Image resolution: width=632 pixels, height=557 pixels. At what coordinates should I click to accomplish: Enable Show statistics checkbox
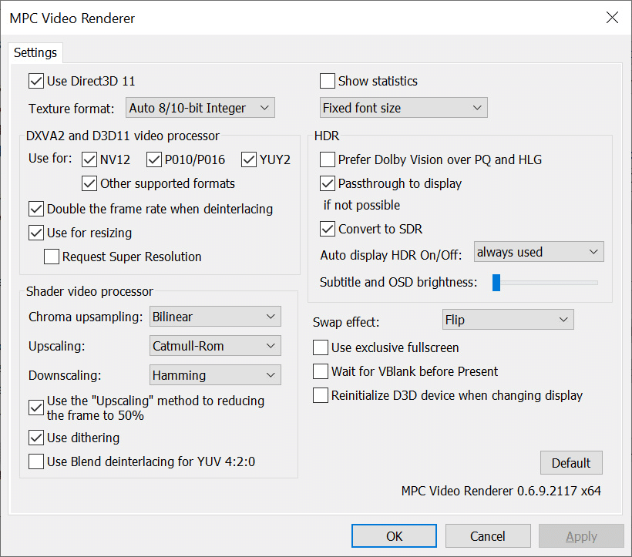click(328, 81)
